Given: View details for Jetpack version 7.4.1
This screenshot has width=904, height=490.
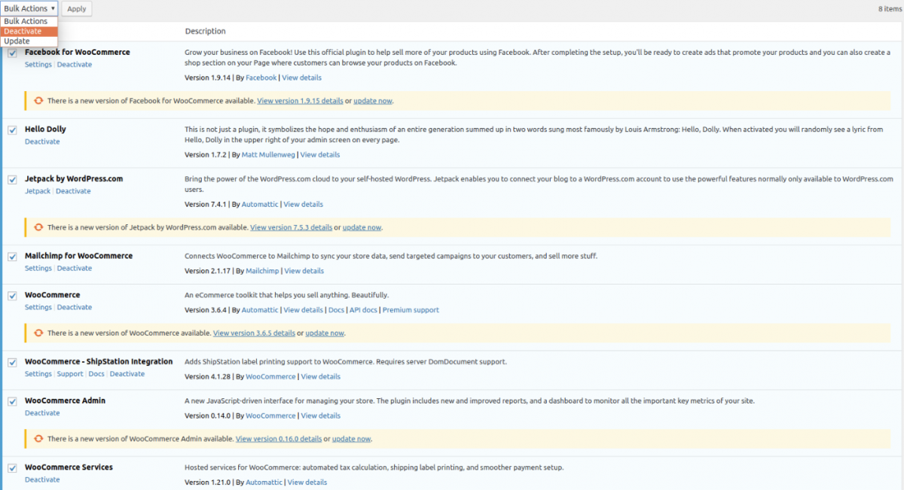Looking at the screenshot, I should [x=304, y=204].
